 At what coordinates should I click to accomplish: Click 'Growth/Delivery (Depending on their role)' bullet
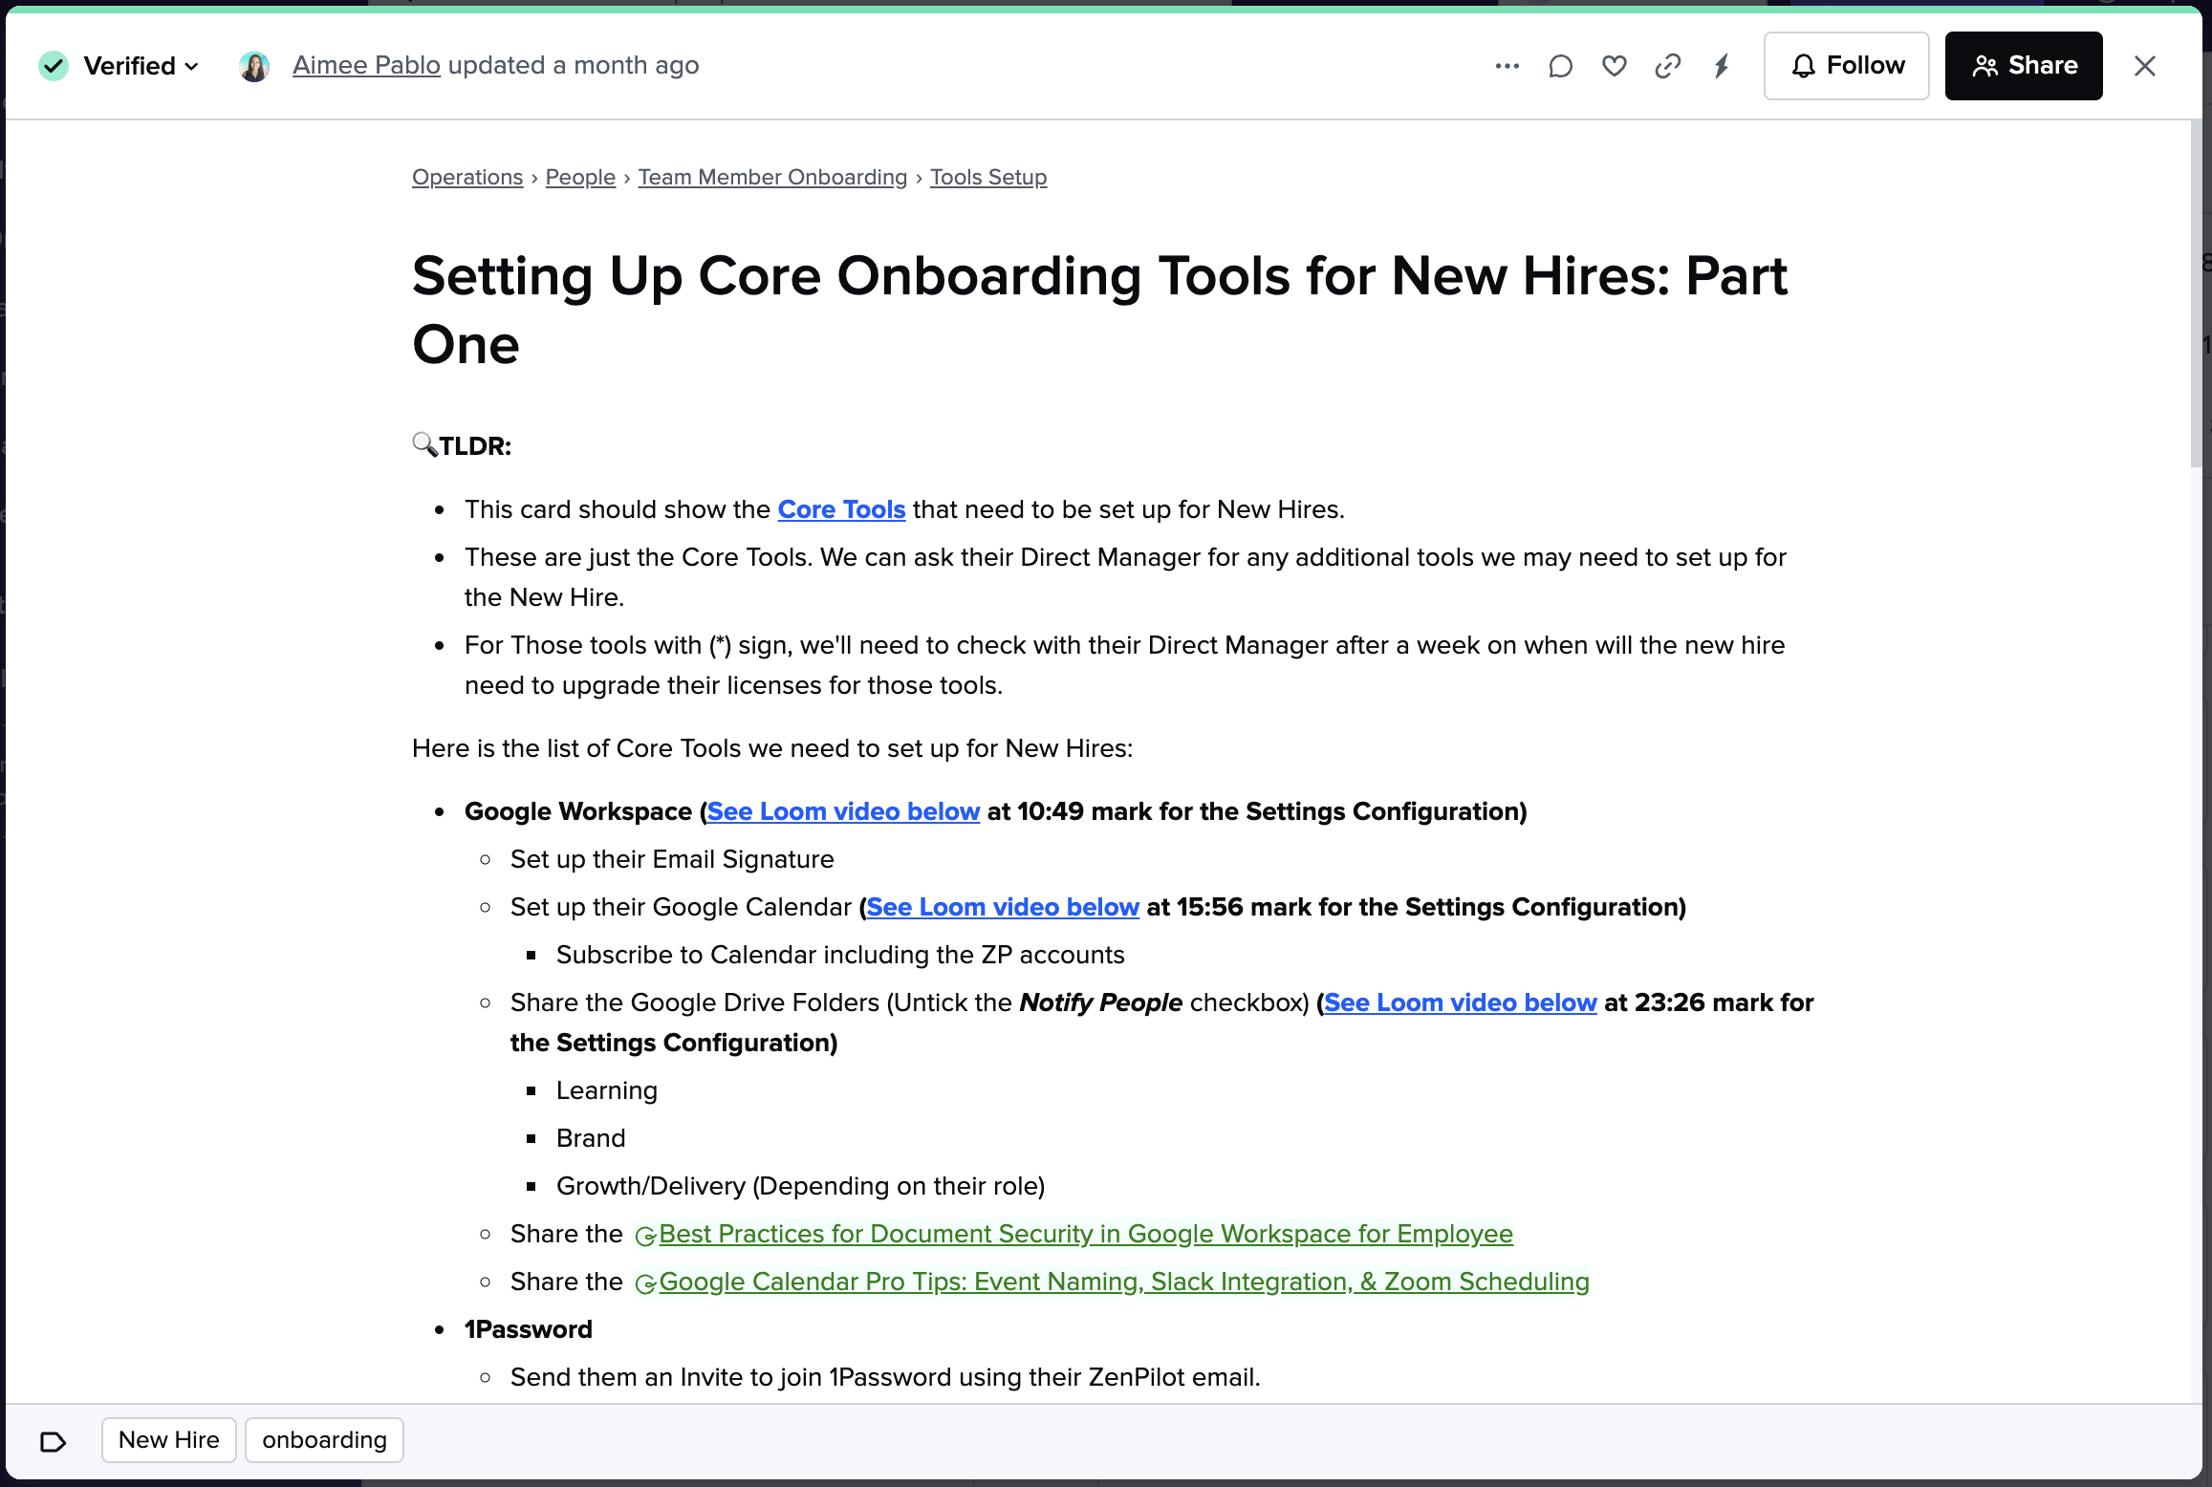pyautogui.click(x=801, y=1186)
